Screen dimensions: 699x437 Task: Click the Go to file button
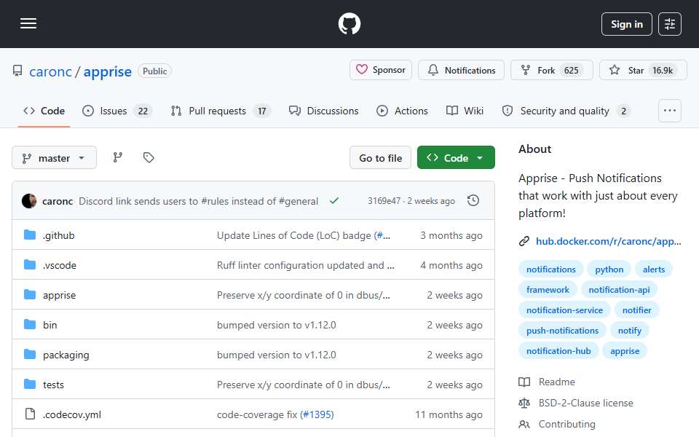pos(380,158)
